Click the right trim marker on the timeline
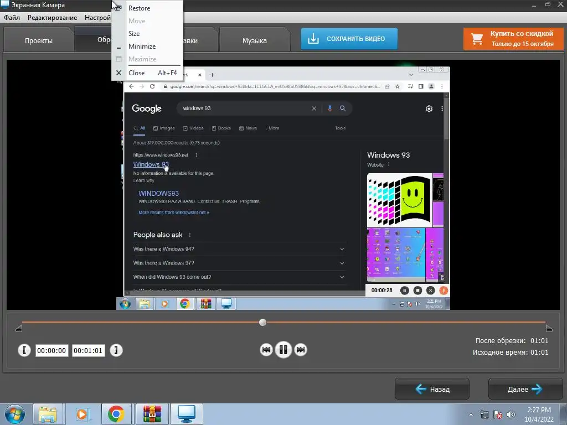The width and height of the screenshot is (567, 425). (x=549, y=328)
